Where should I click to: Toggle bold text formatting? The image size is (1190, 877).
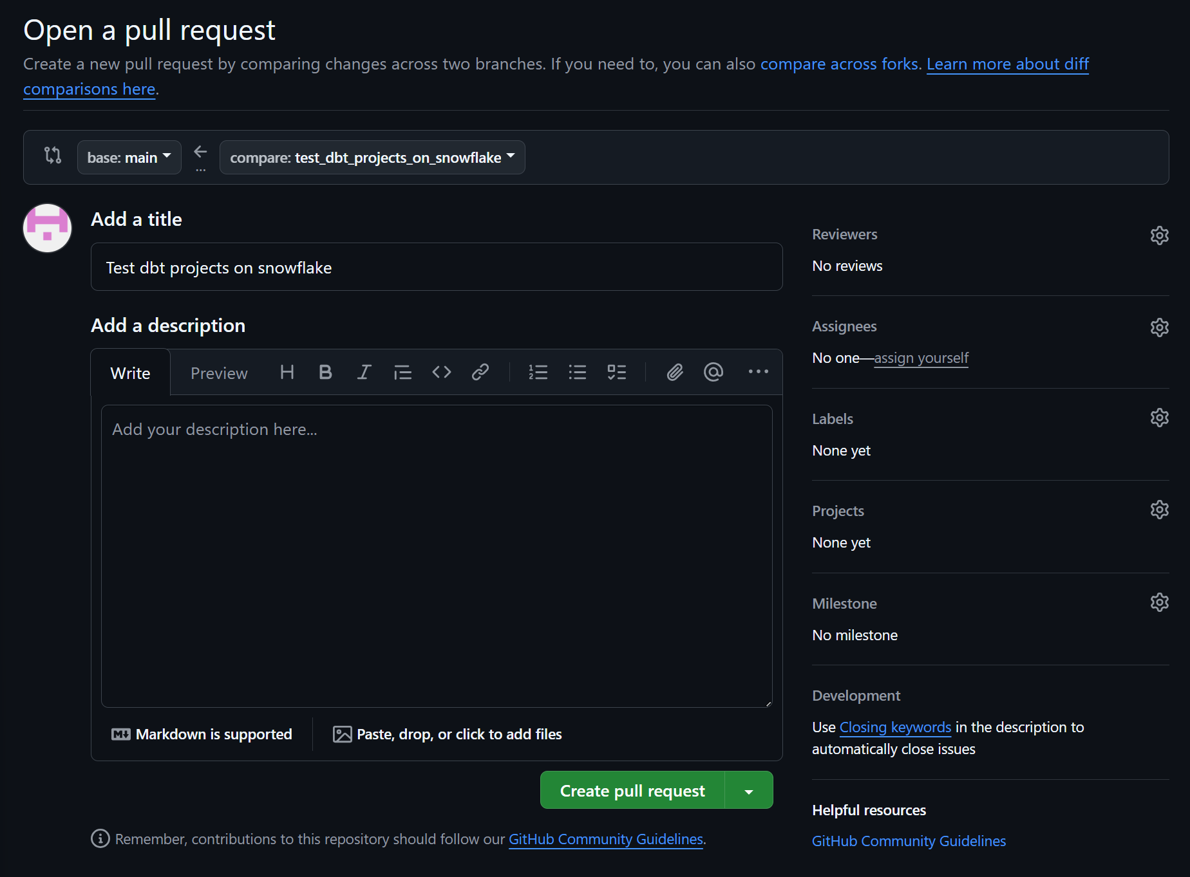325,372
